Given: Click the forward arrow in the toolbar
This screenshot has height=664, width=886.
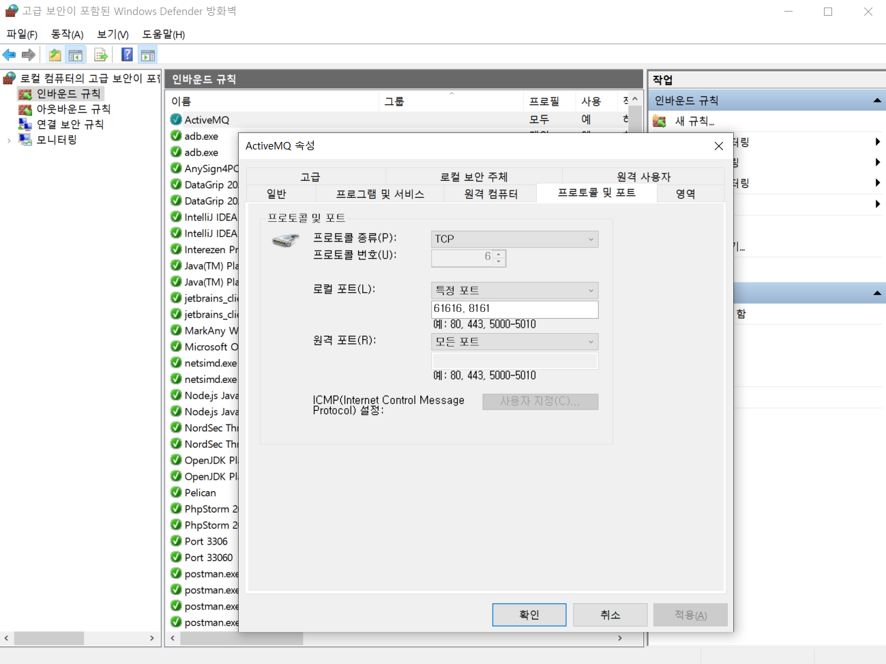Looking at the screenshot, I should (29, 55).
